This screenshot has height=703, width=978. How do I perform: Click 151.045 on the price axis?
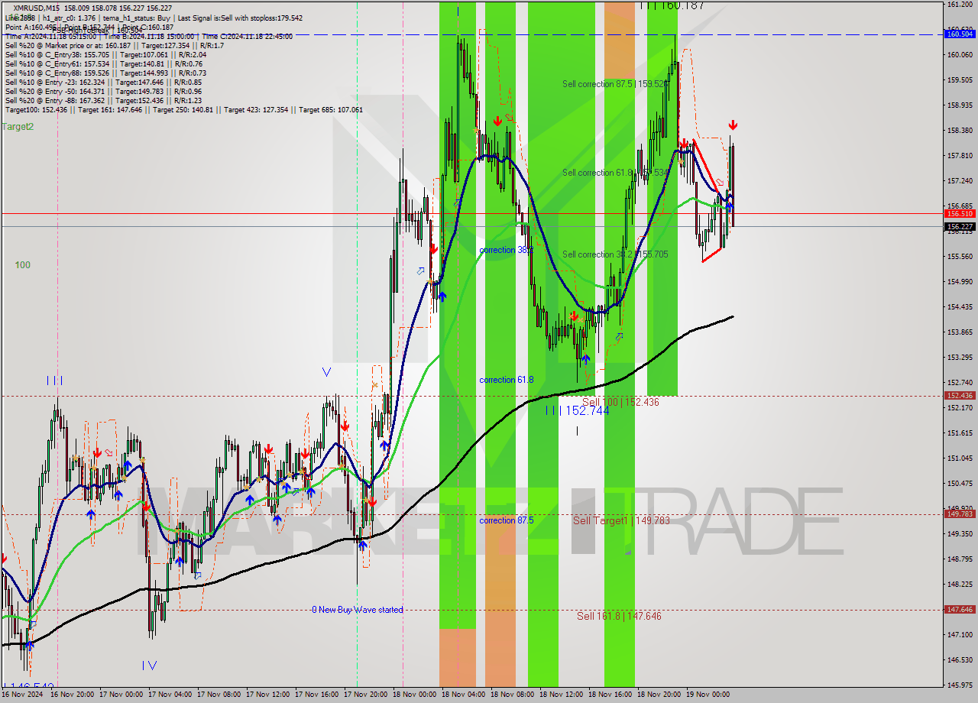960,458
